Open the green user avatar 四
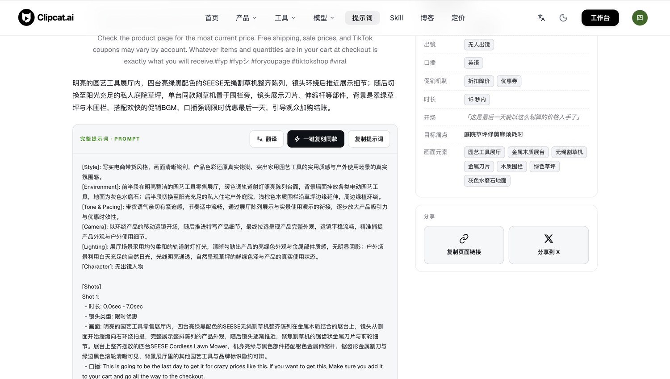 640,18
